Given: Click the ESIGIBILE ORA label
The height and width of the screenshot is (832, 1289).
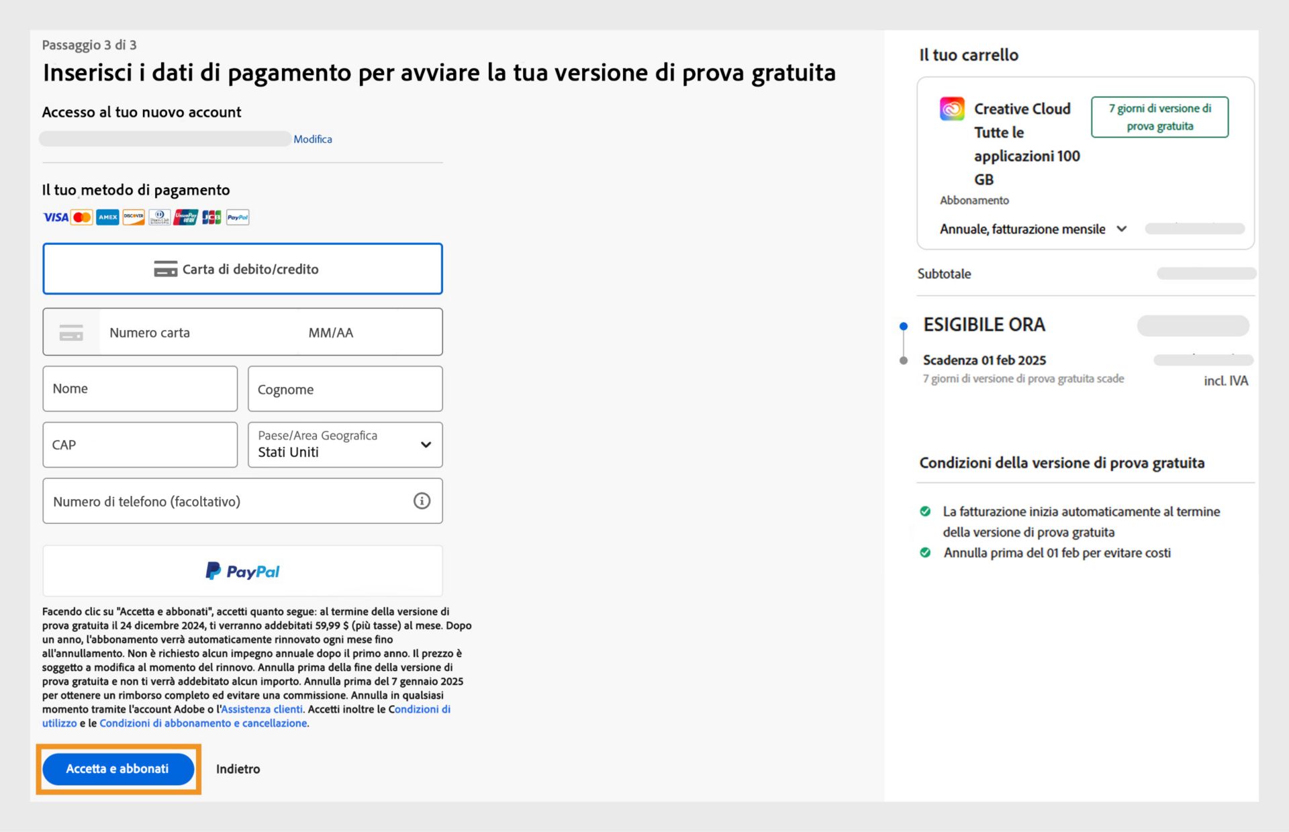Looking at the screenshot, I should (984, 325).
